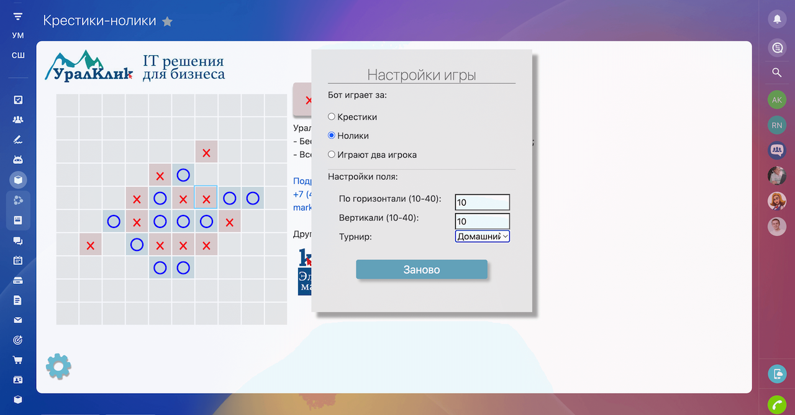Open the mobile device icon in right panel
The height and width of the screenshot is (415, 795).
click(x=776, y=373)
